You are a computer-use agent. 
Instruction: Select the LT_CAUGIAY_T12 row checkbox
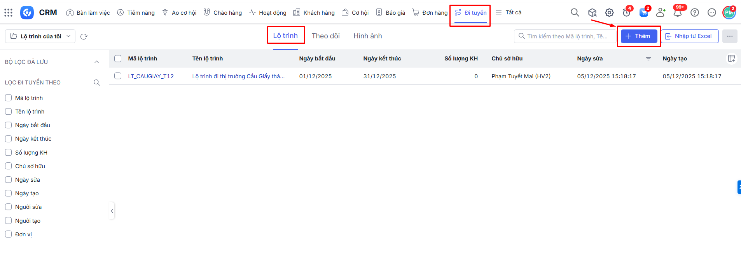pos(118,76)
